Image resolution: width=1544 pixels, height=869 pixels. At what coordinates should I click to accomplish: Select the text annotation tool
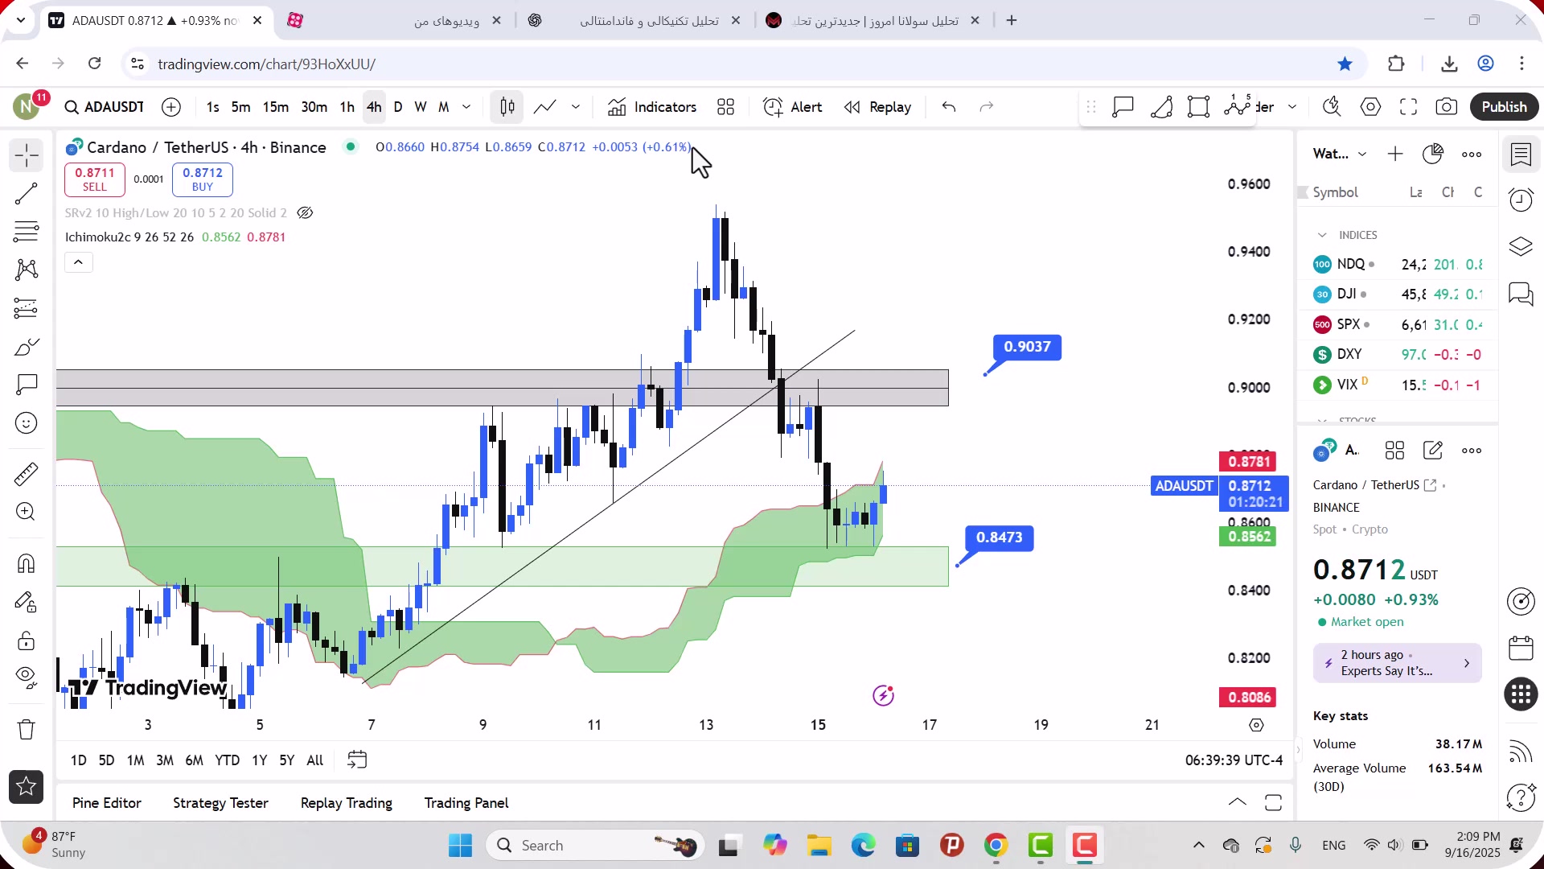(x=27, y=385)
